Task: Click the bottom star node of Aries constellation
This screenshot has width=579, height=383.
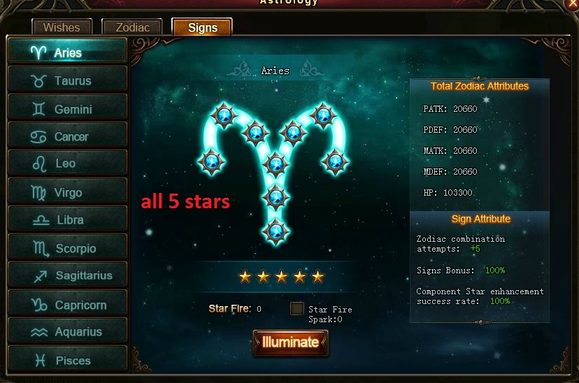Action: coord(276,232)
